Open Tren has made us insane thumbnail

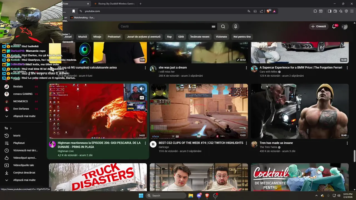[300, 111]
